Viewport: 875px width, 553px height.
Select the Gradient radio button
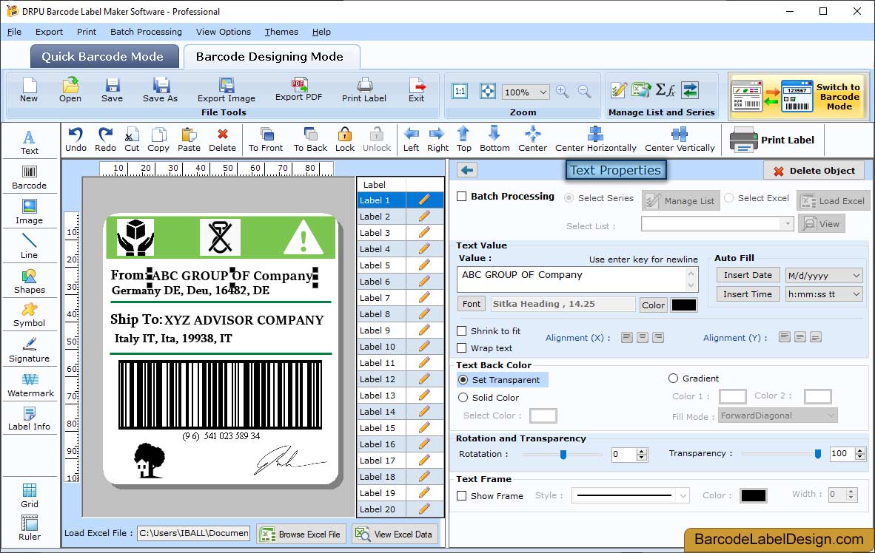pos(673,379)
